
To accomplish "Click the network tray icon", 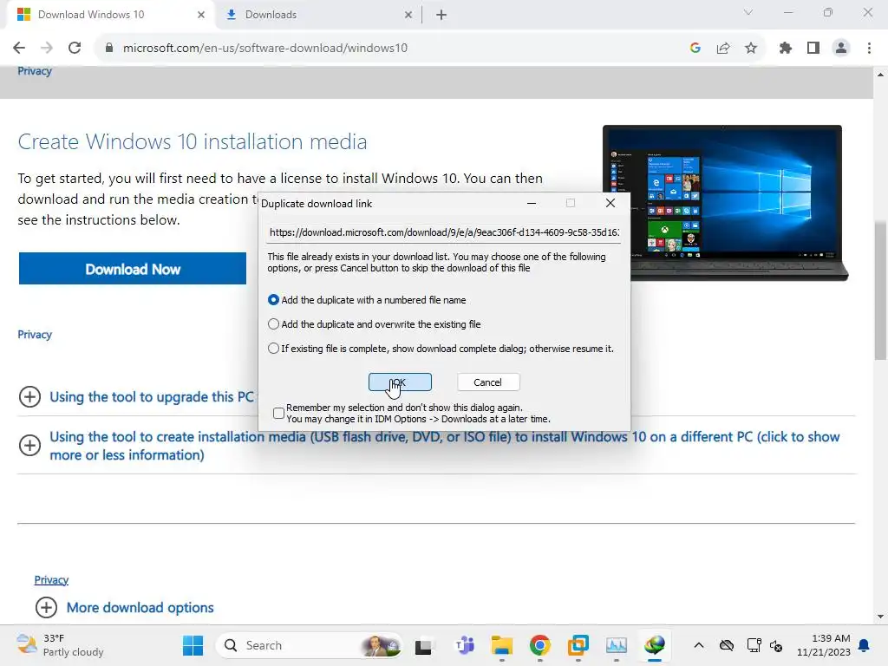I will pyautogui.click(x=754, y=645).
